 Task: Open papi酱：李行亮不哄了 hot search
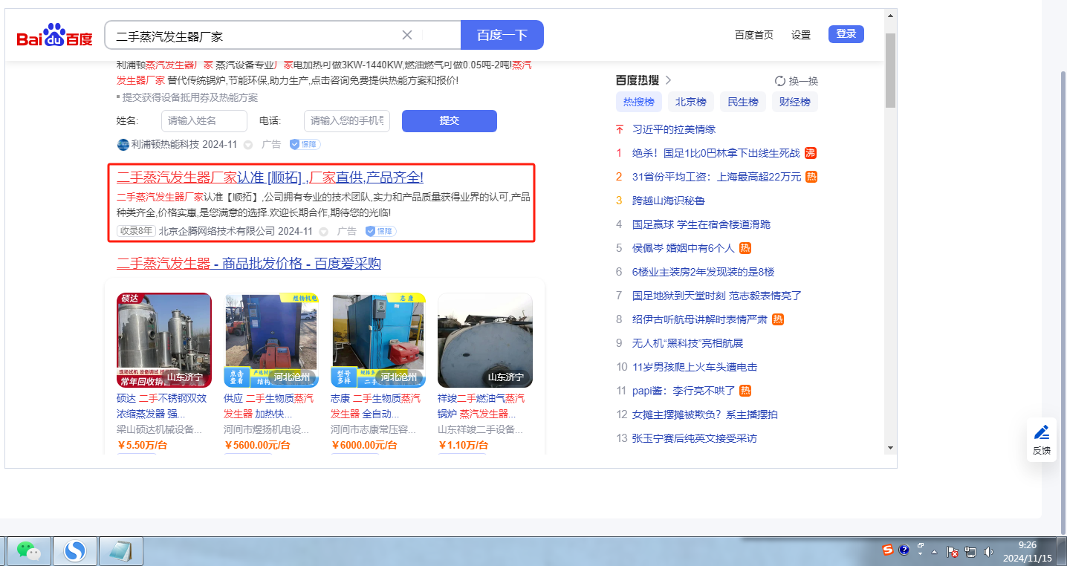pyautogui.click(x=684, y=391)
